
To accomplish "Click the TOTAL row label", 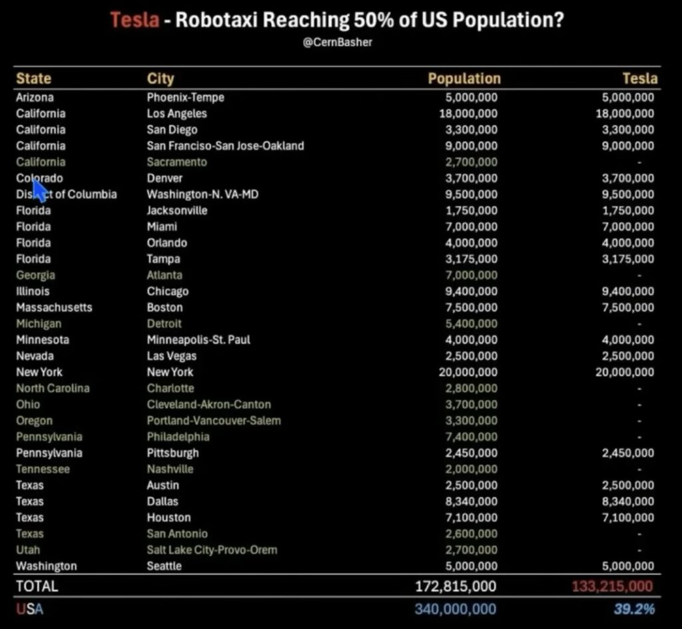I will coord(37,586).
